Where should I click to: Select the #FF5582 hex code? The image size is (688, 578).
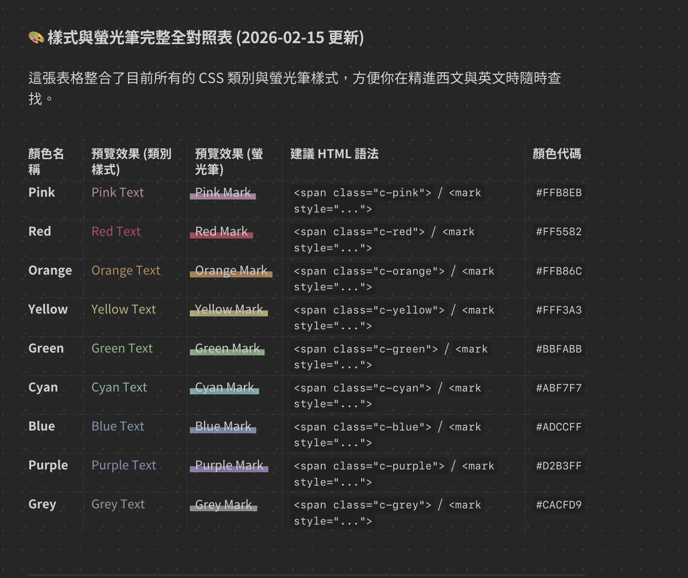tap(558, 232)
